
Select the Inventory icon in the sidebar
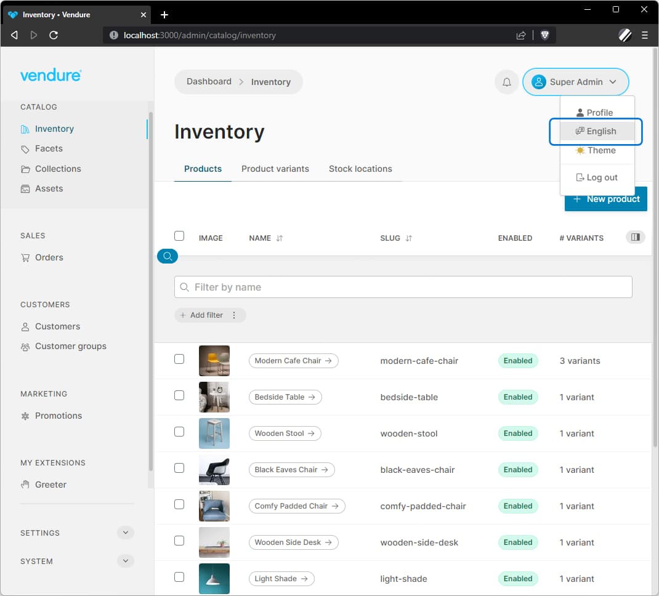[26, 129]
